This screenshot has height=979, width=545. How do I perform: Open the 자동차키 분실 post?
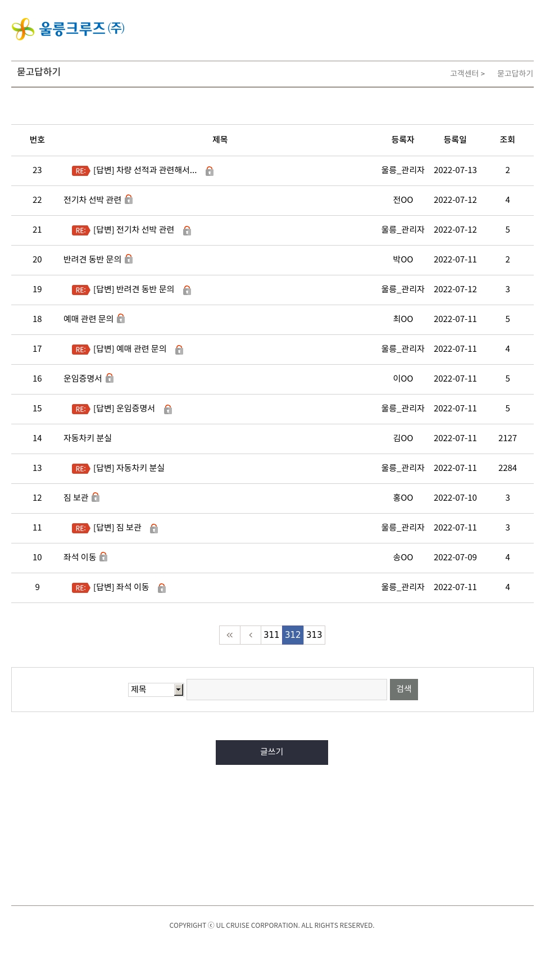tap(88, 438)
